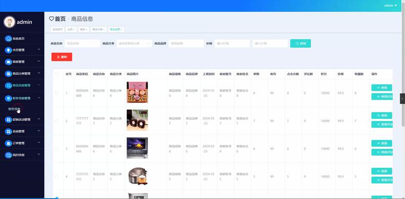Expand the 商家管理 menu chevron

click(39, 61)
